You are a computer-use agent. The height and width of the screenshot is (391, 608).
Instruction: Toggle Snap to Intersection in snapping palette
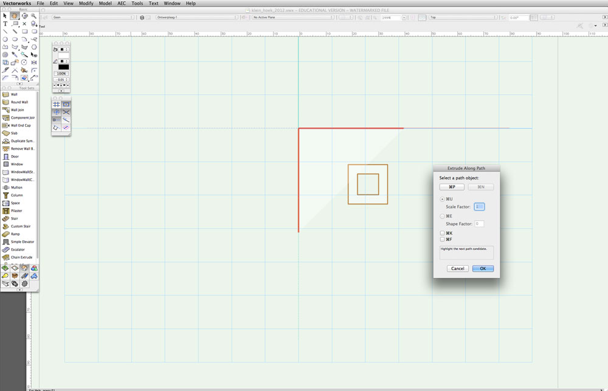[66, 112]
